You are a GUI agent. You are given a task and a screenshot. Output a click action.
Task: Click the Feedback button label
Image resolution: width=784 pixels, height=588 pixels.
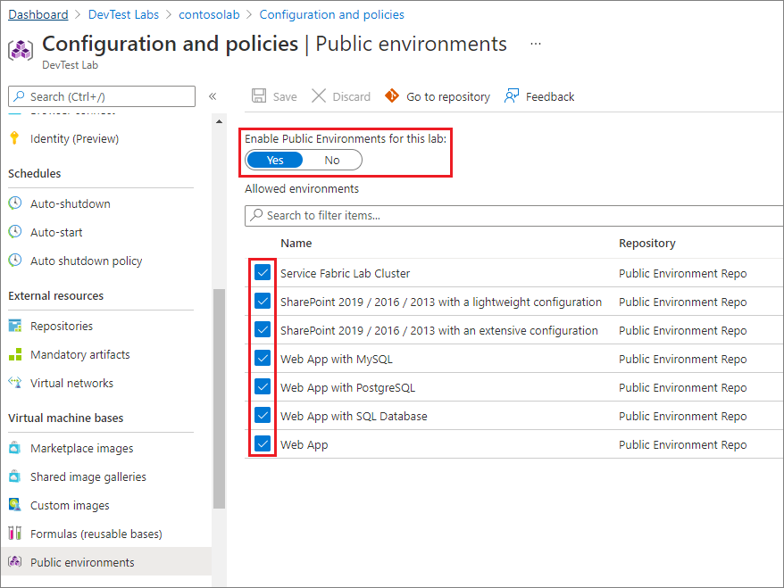(550, 96)
